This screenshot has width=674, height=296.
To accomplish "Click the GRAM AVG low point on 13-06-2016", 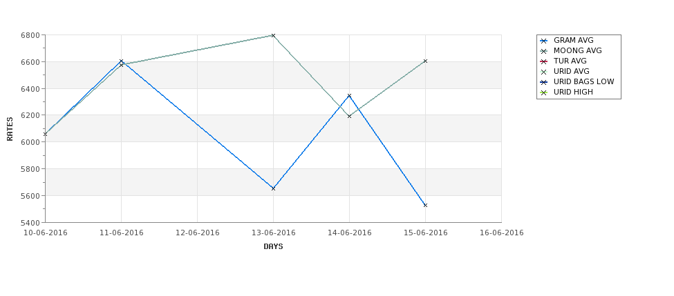I will click(x=273, y=188).
